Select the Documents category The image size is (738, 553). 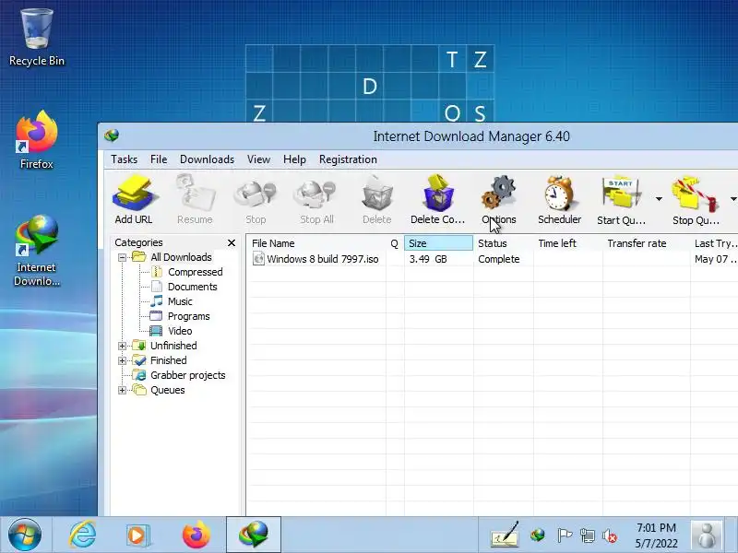(192, 287)
